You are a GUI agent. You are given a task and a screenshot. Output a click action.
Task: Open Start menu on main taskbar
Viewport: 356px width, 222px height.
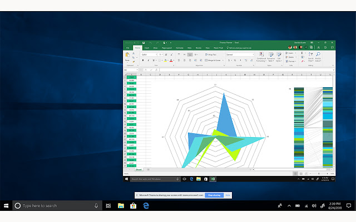coord(6,206)
